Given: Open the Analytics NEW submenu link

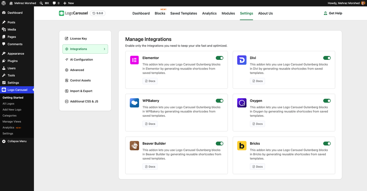Looking at the screenshot, I should tap(12, 128).
